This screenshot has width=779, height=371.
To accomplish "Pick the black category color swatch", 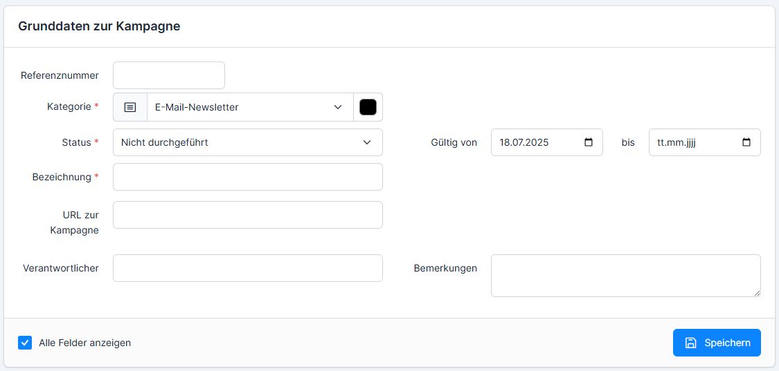I will (368, 107).
